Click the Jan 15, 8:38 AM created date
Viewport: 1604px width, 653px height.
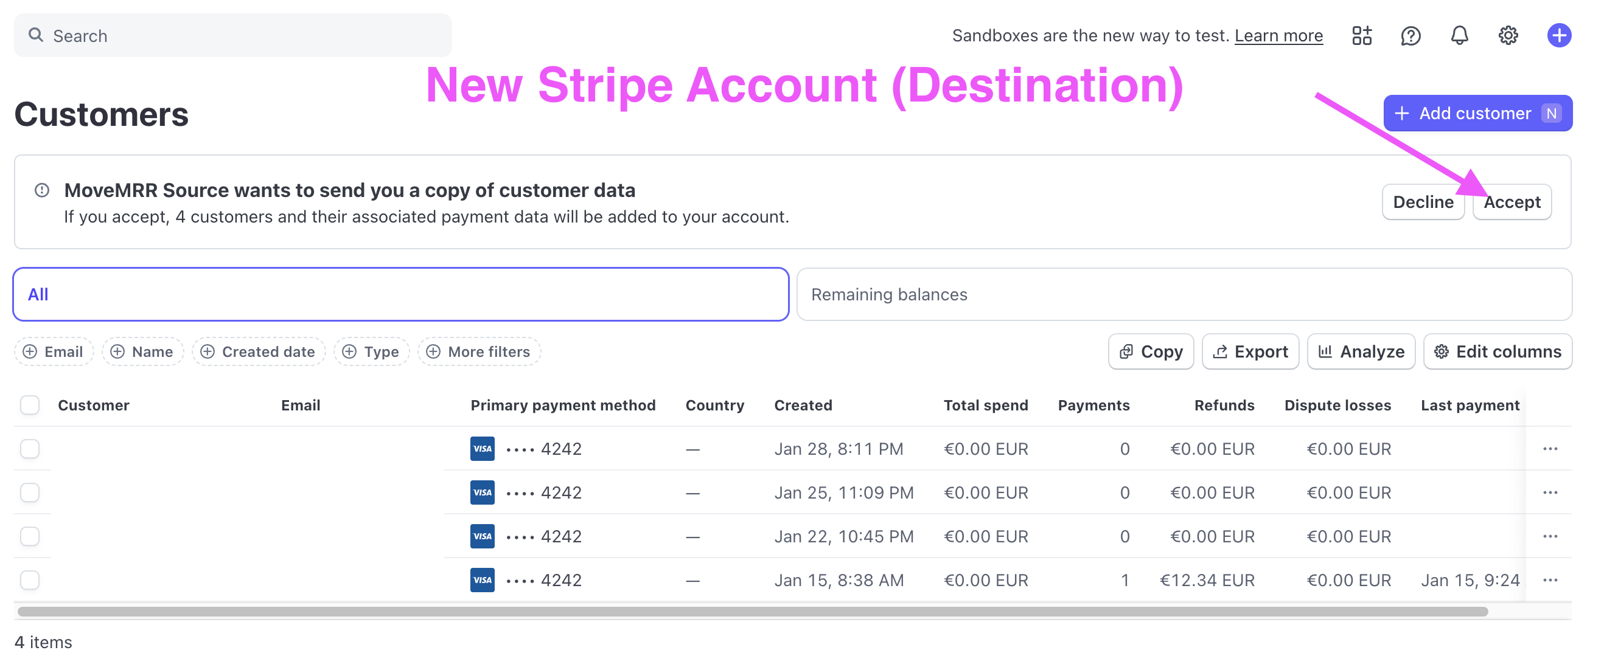839,579
